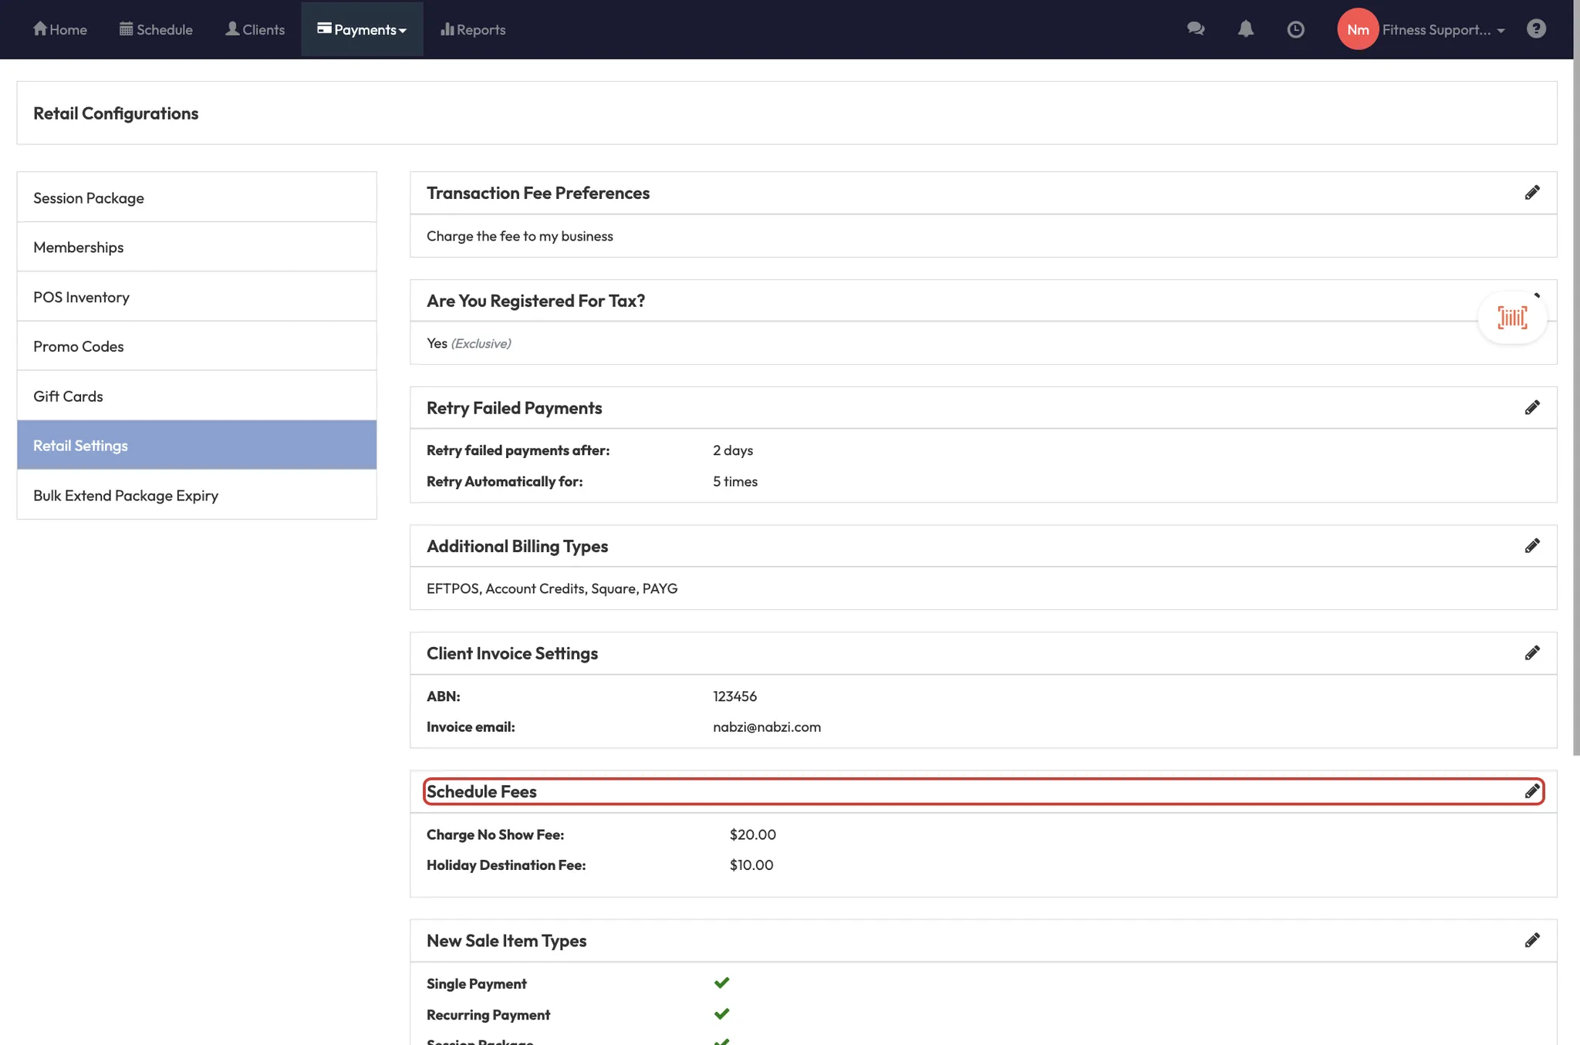The width and height of the screenshot is (1580, 1045).
Task: Open the clock history icon
Action: (1295, 29)
